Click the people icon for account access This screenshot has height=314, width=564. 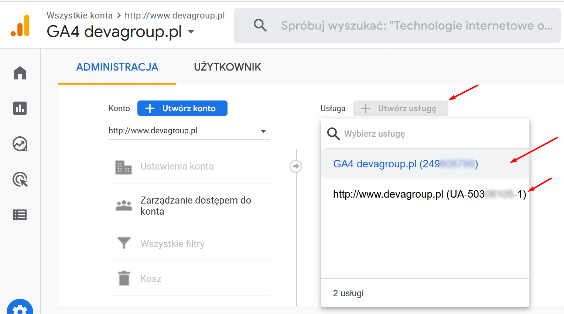click(124, 205)
